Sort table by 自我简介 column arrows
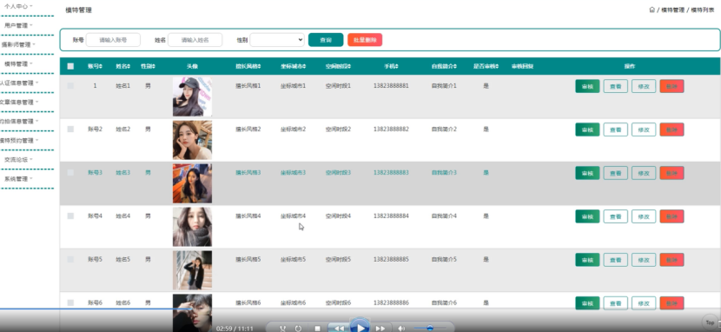This screenshot has height=332, width=721. click(x=455, y=66)
